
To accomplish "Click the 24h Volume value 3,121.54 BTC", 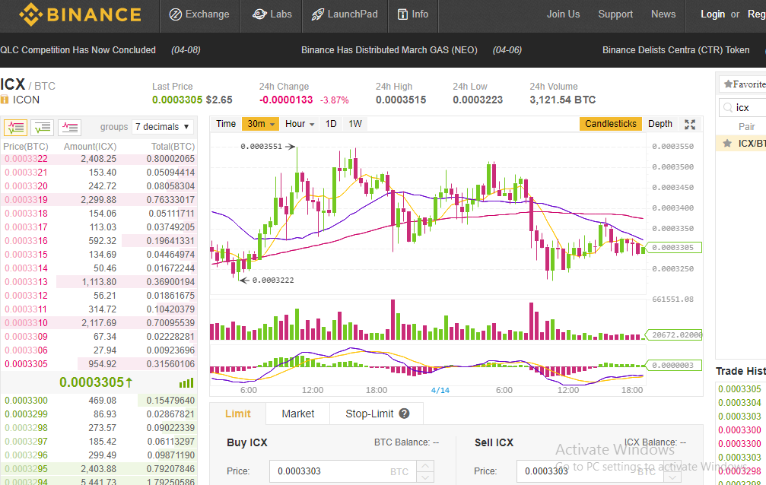I will tap(562, 100).
